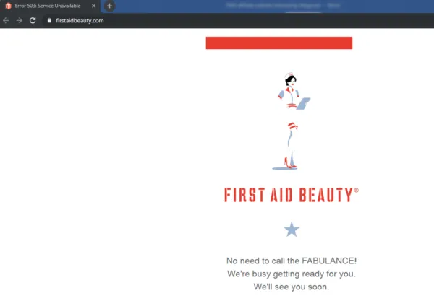The height and width of the screenshot is (301, 434).
Task: Click the text 'We're busy getting ready for you.'
Action: pos(292,274)
